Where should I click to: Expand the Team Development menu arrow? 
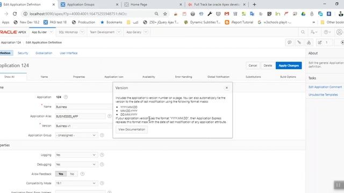119,32
